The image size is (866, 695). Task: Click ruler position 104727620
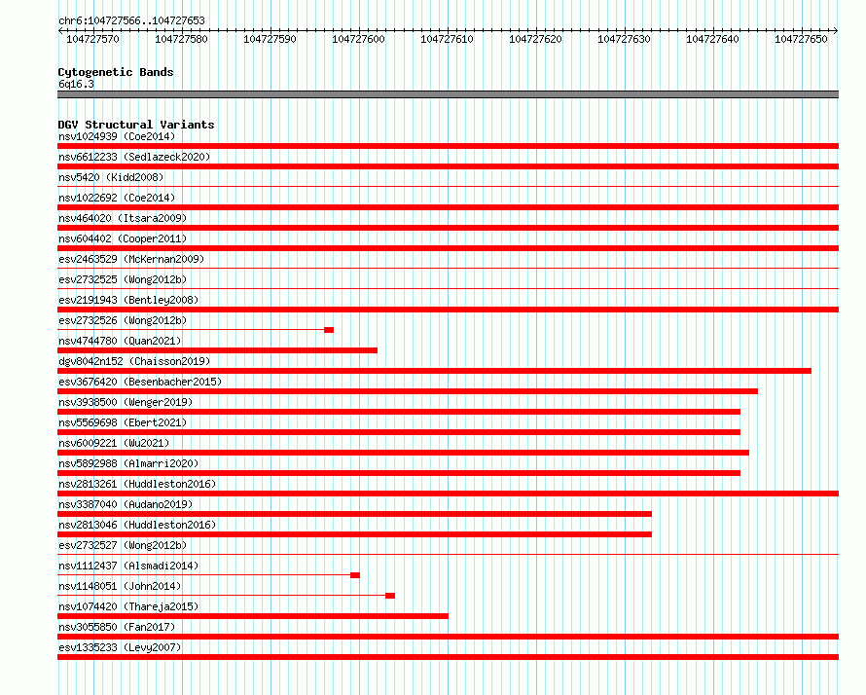coord(535,39)
